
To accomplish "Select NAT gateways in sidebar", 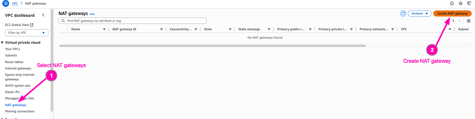I will coord(16,105).
